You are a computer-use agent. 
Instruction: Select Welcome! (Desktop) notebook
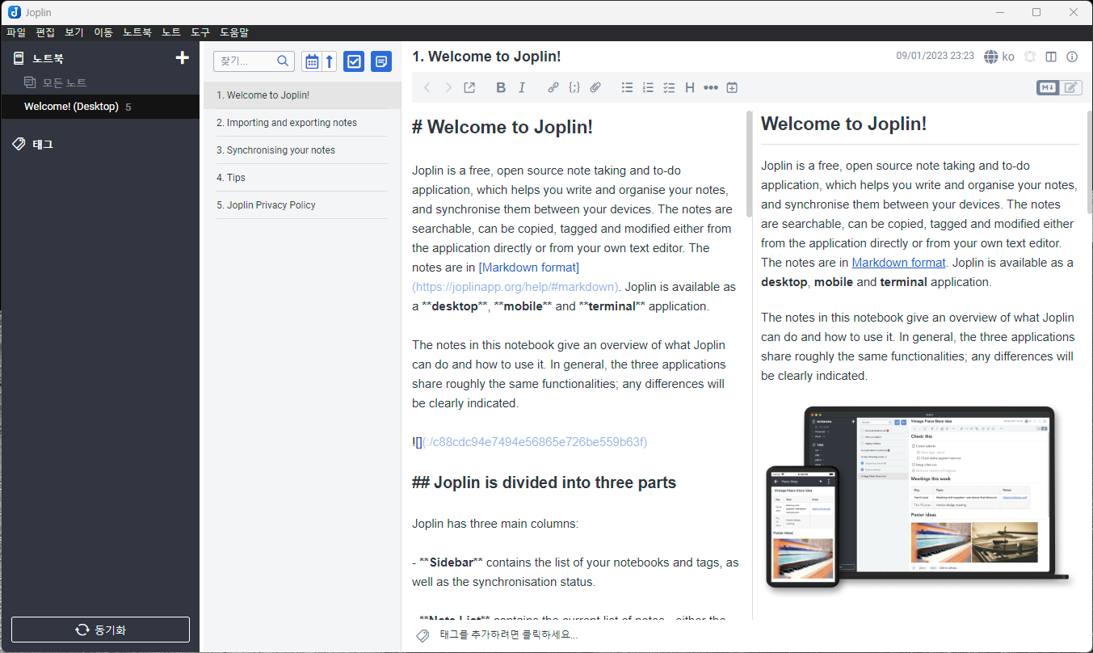100,107
